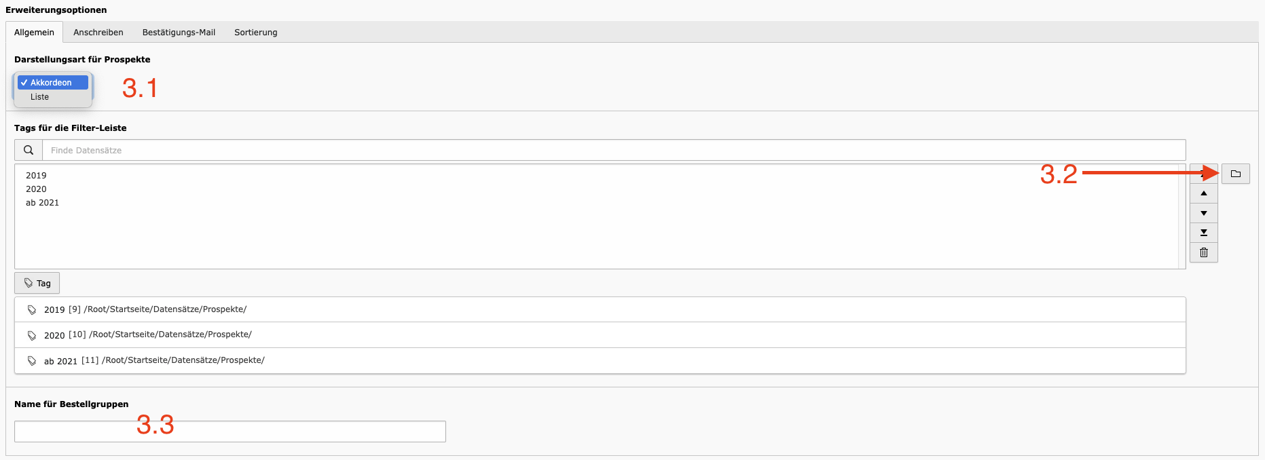Open the Bestätigungs-Mail tab
The height and width of the screenshot is (460, 1265).
point(179,32)
